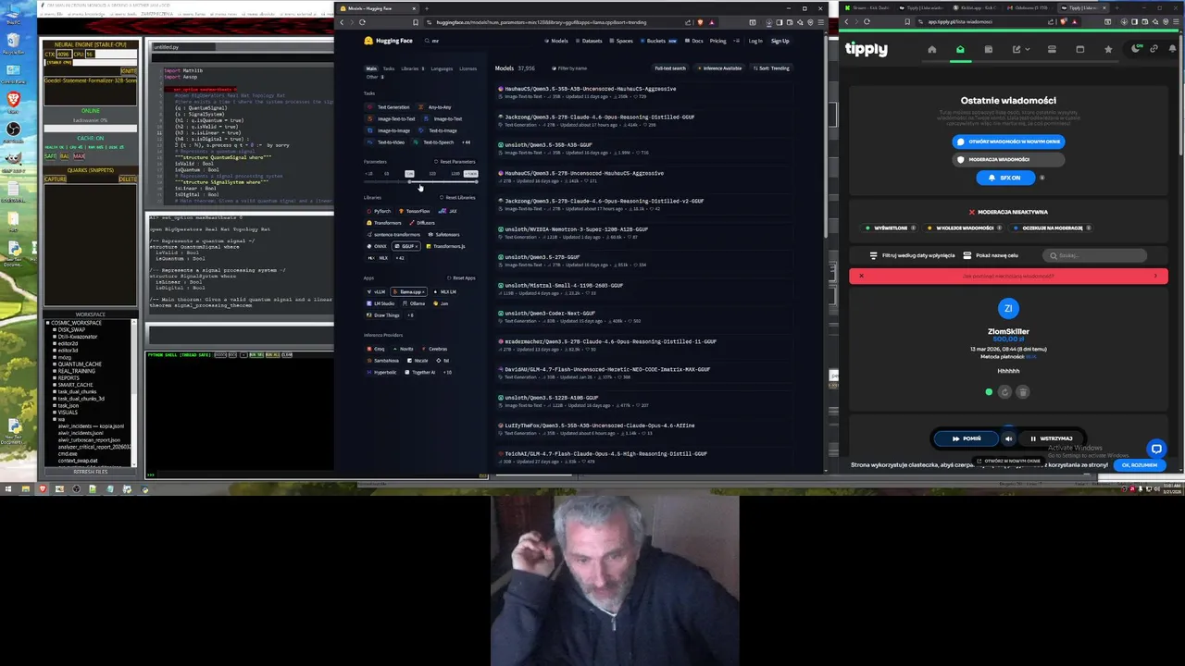Toggle the Text Generation task filter
The height and width of the screenshot is (666, 1185).
(389, 107)
